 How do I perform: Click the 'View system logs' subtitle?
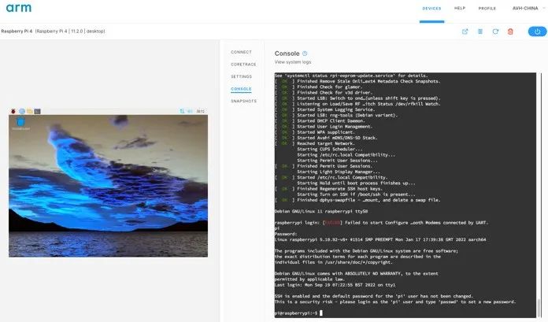point(293,62)
